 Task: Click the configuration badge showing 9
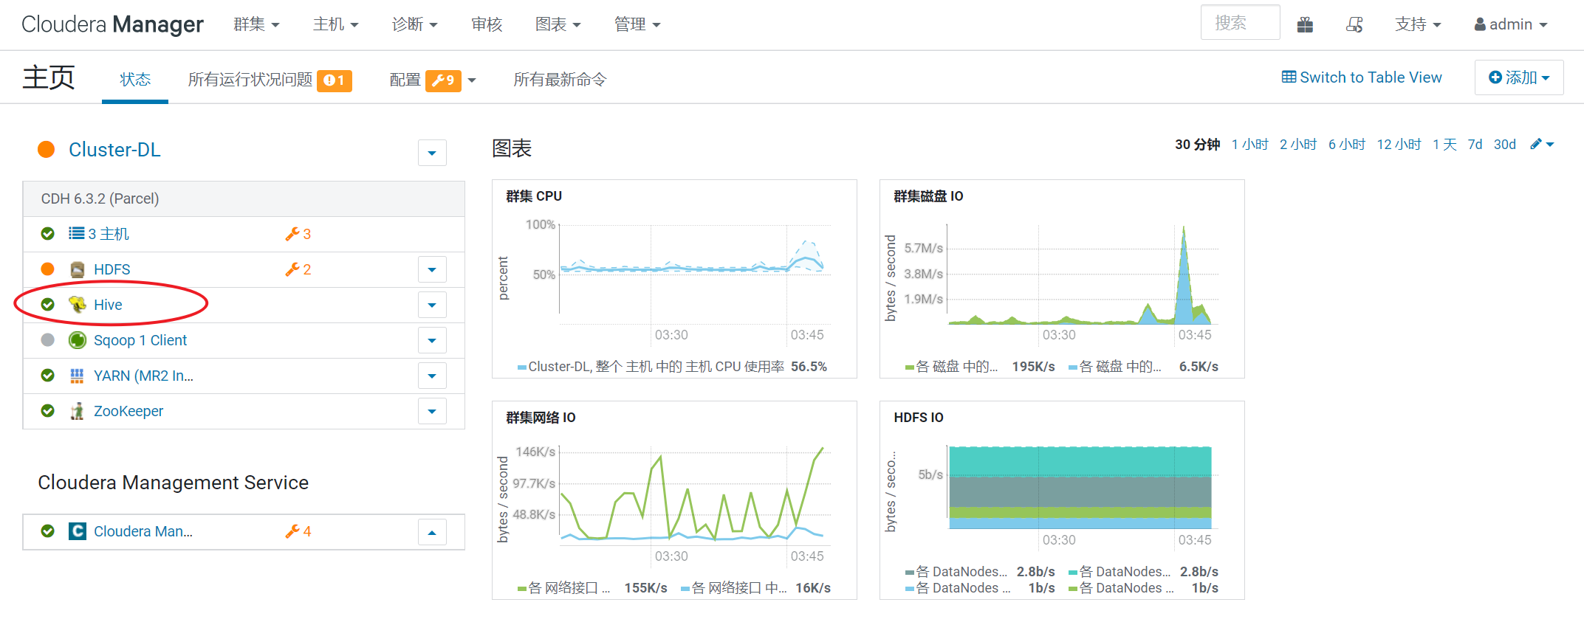tap(443, 80)
